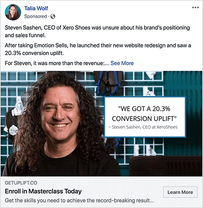Click the Learn More button
203x208 pixels.
(180, 192)
